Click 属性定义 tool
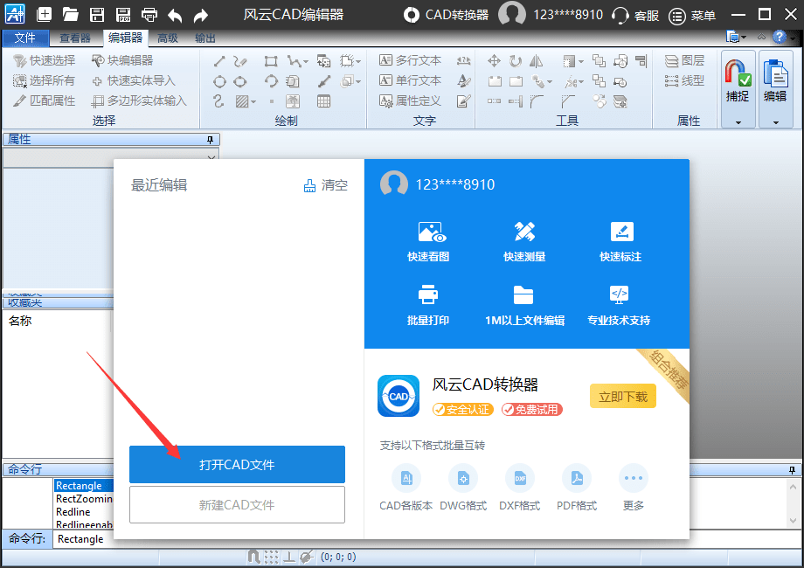This screenshot has height=568, width=804. [x=410, y=100]
